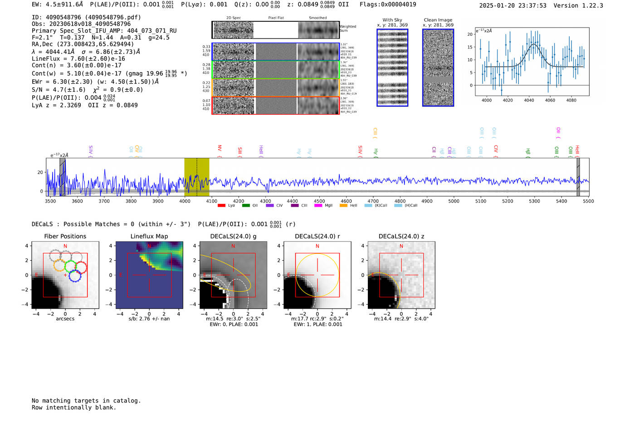Click the Gaussian emission-line fit plot
Screen dimensions: 635x432
532,62
